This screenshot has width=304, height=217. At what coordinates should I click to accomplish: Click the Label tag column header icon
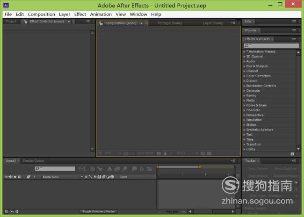[29, 177]
